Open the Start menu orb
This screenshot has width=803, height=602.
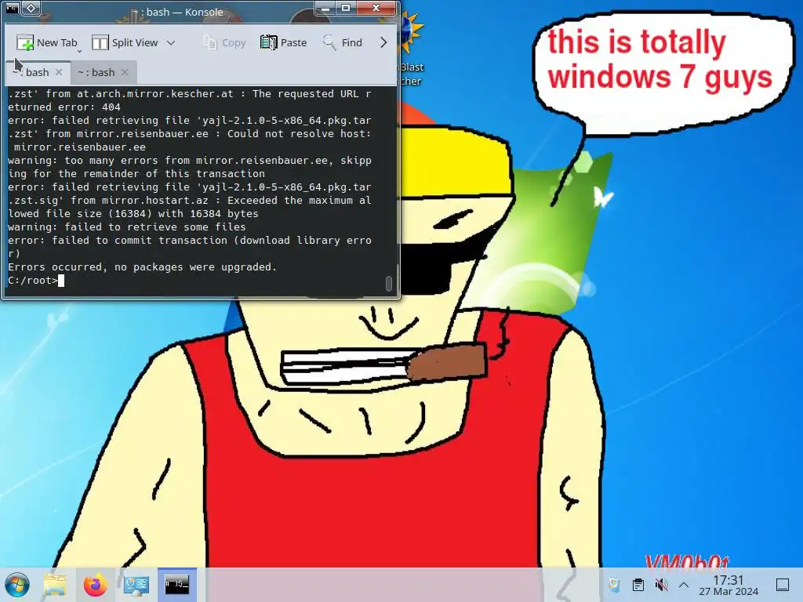pyautogui.click(x=17, y=585)
